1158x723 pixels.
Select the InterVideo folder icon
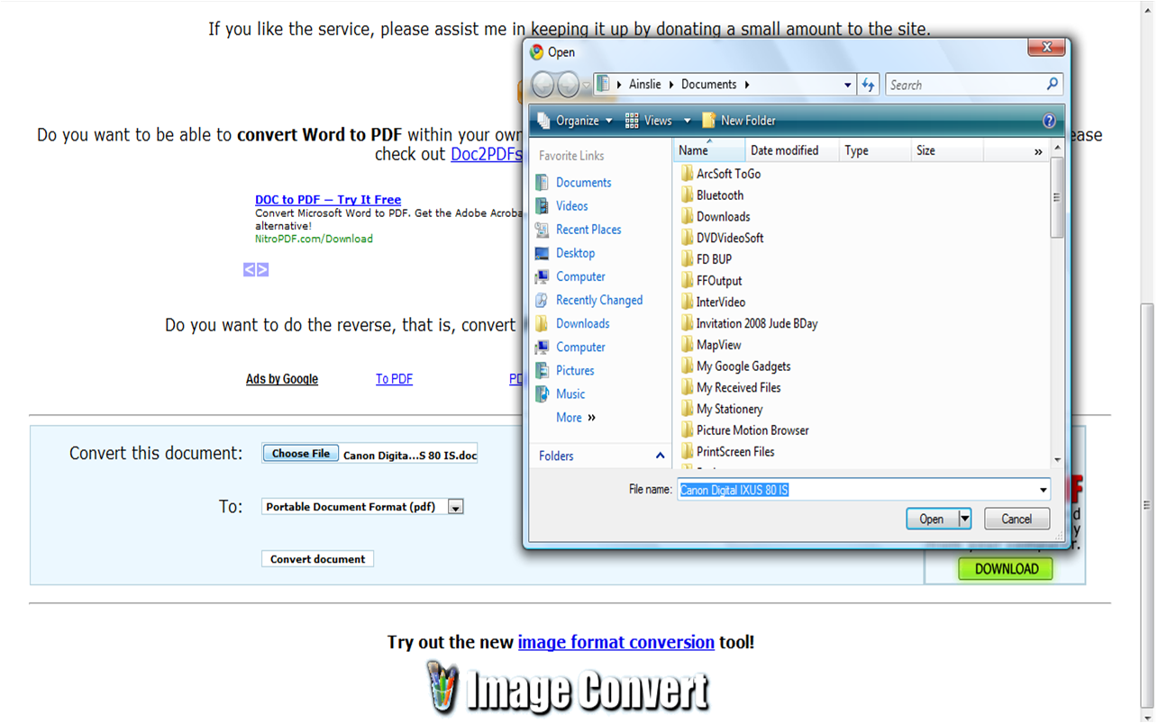coord(687,302)
